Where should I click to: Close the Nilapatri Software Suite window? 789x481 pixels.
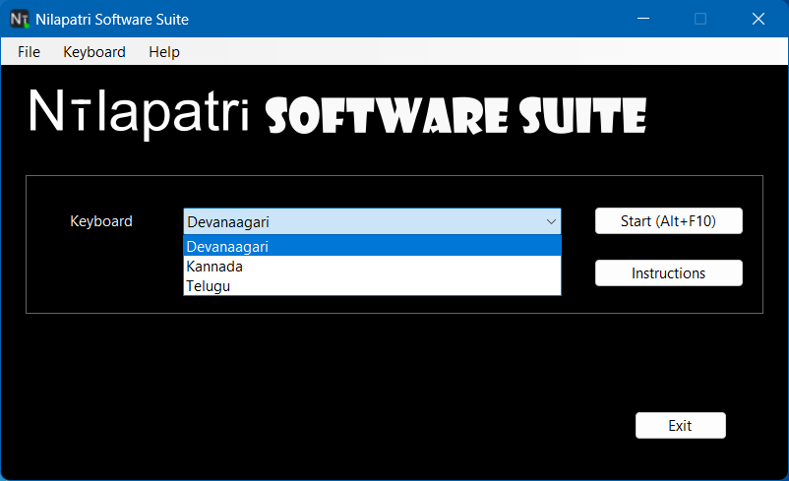point(758,19)
